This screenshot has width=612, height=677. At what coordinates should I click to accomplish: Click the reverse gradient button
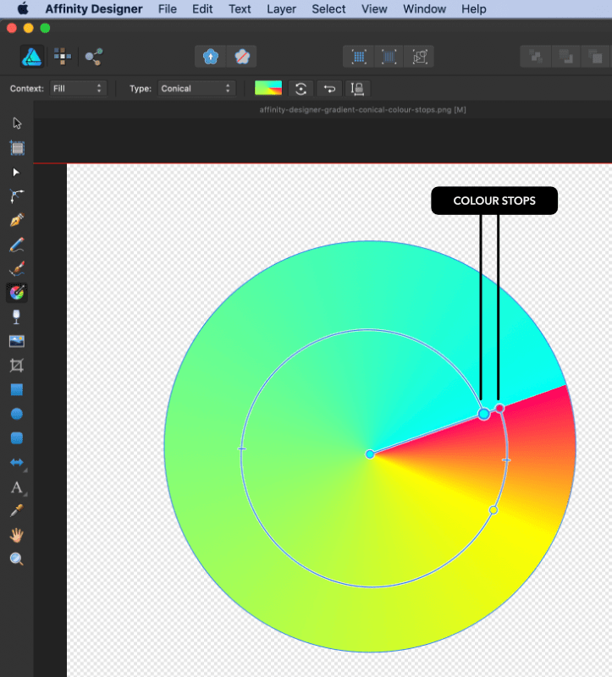coord(328,89)
